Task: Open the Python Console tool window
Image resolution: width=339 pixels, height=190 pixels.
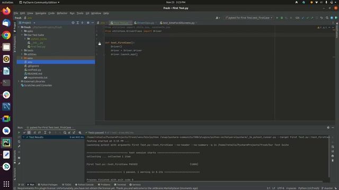Action: (x=84, y=185)
